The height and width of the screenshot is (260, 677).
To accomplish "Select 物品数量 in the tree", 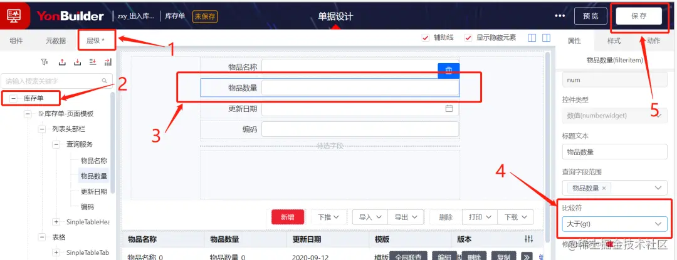I will click(x=93, y=176).
